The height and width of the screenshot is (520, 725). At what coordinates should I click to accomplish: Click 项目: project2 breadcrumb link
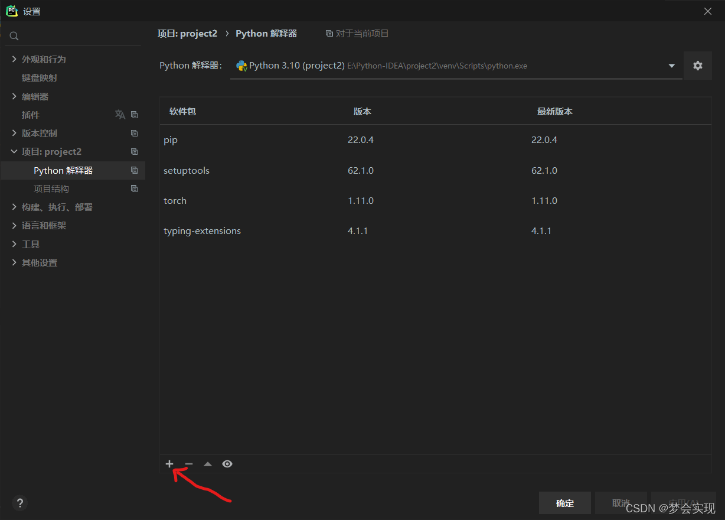tap(188, 34)
